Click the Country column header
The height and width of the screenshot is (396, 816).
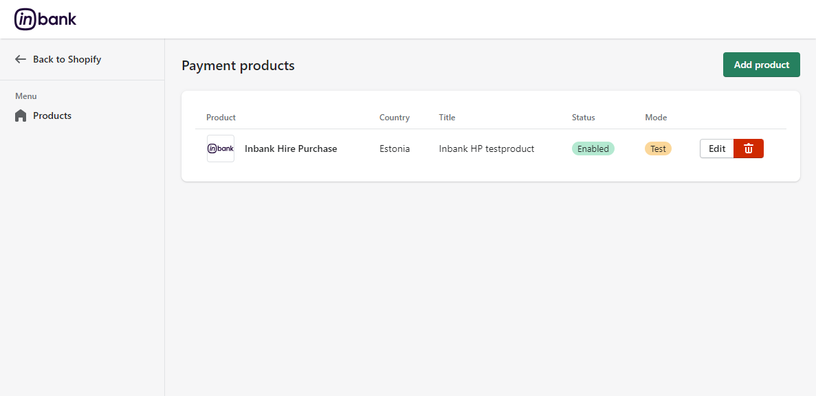click(394, 118)
